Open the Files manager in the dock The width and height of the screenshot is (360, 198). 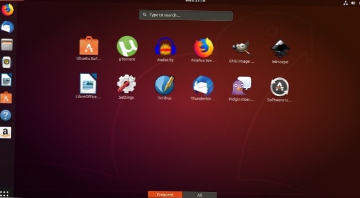(x=7, y=45)
